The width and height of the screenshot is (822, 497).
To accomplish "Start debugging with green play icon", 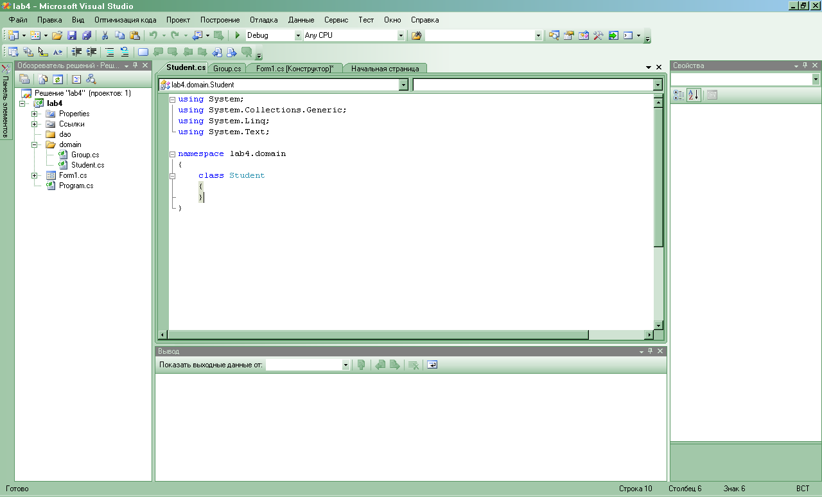I will 238,35.
